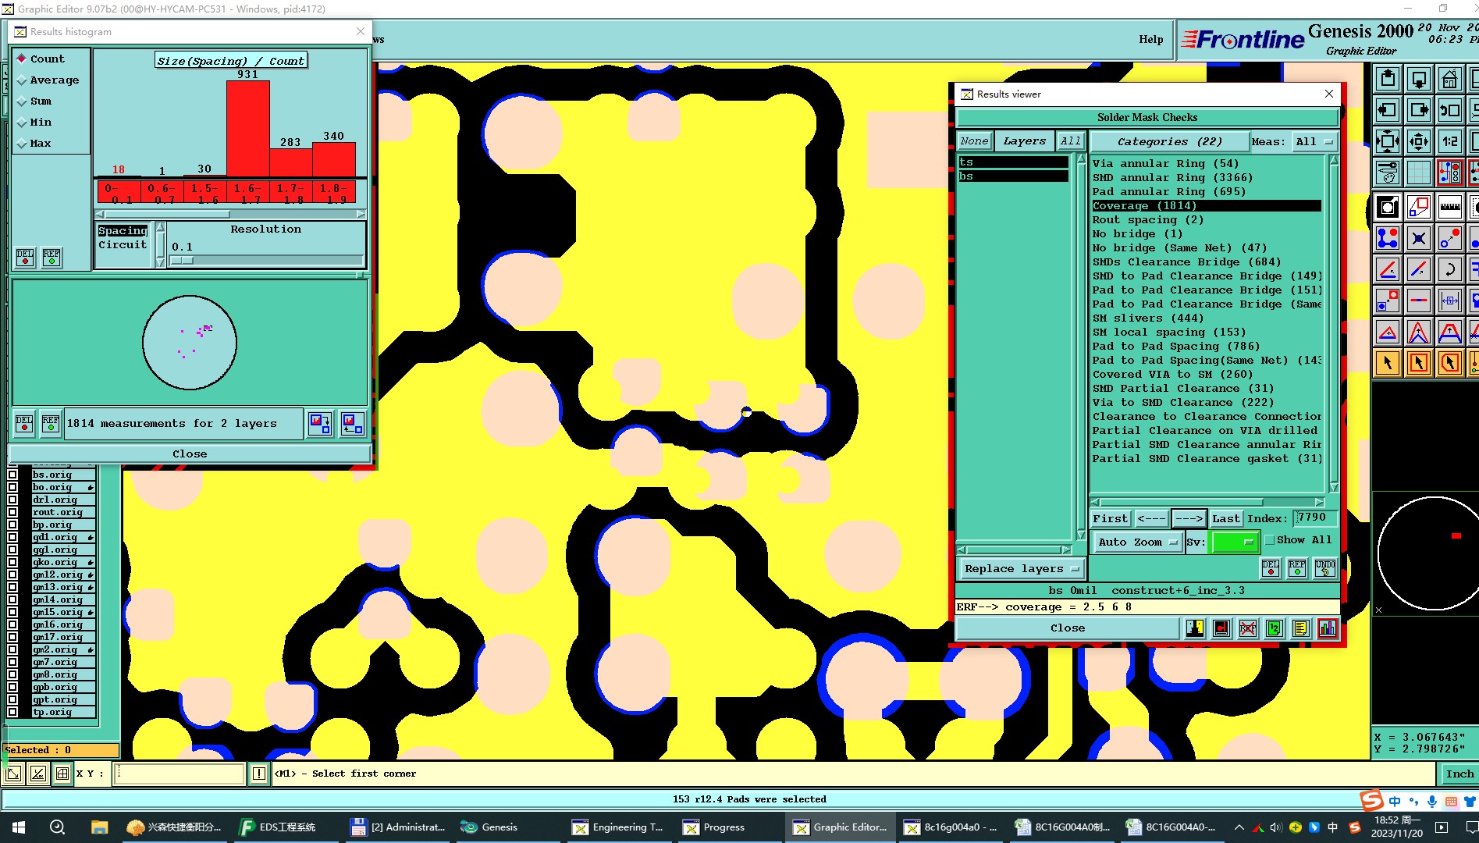
Task: Open the Replace layers dropdown
Action: (x=1022, y=568)
